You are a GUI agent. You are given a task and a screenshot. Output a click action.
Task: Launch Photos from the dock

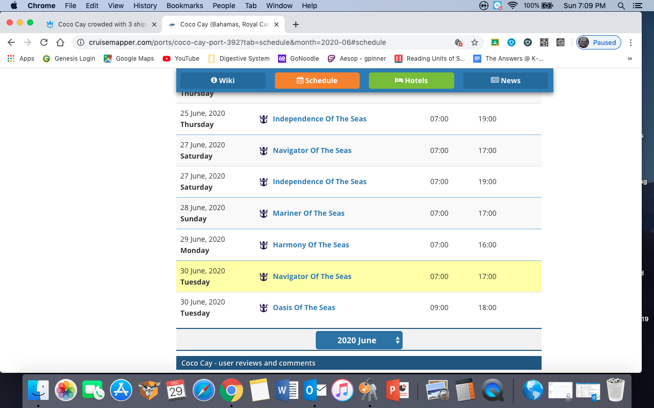66,391
